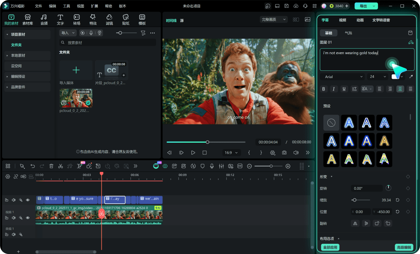Click the 高级编辑 advanced edit button
Screen dimensions: 420x254
[x=404, y=247]
